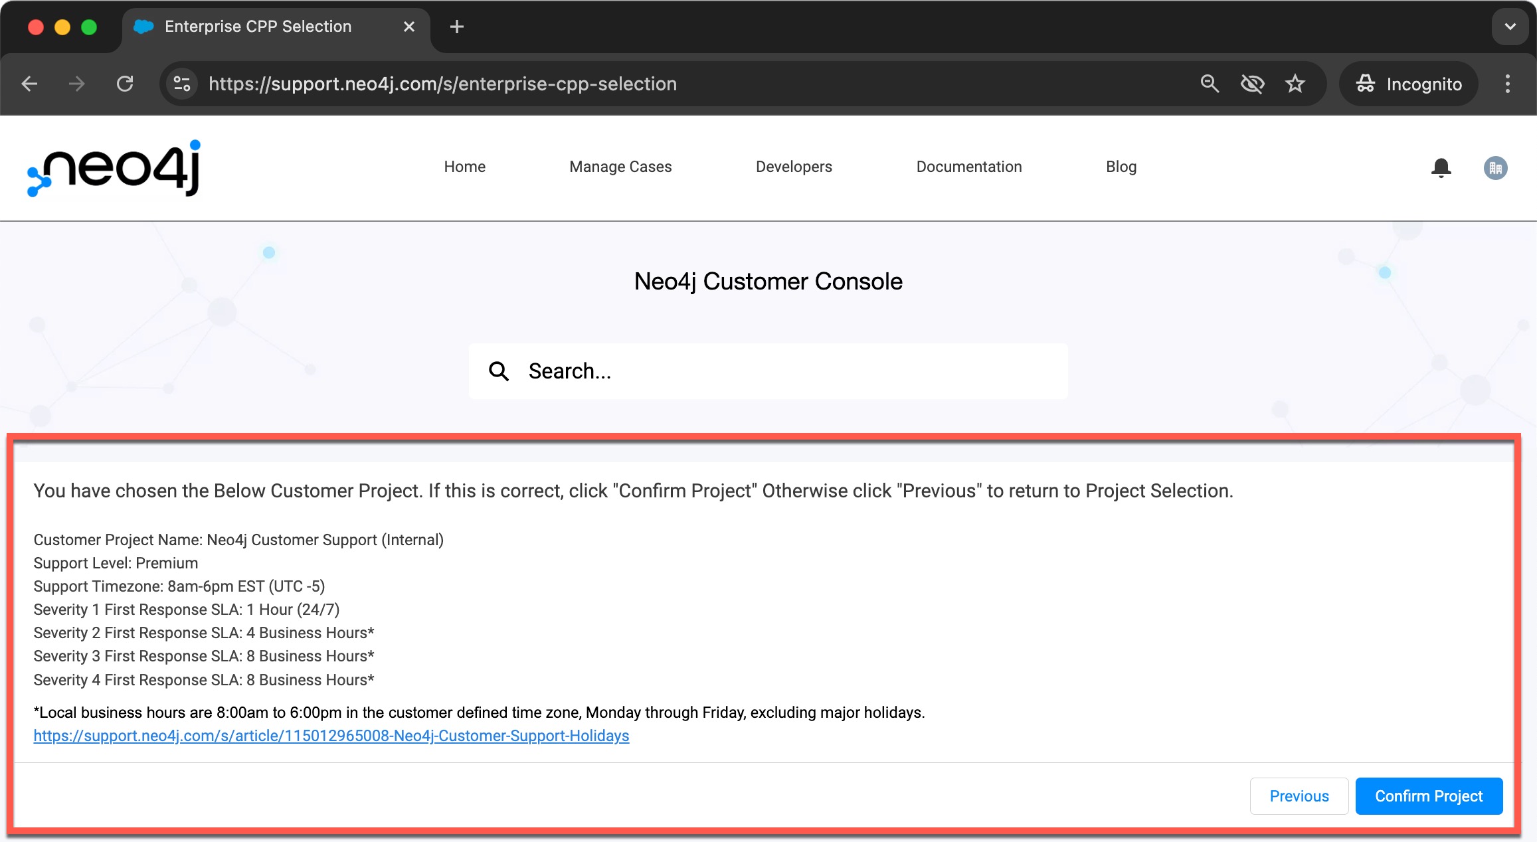Close the Enterprise CPP Selection tab

(409, 27)
